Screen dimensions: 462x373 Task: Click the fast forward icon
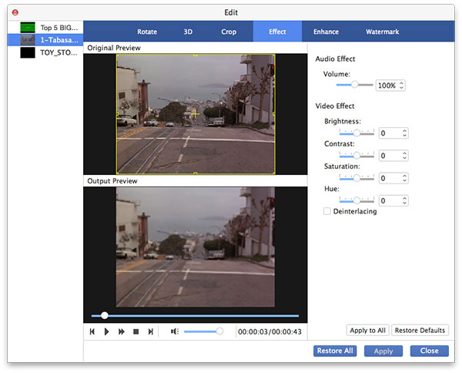click(121, 331)
